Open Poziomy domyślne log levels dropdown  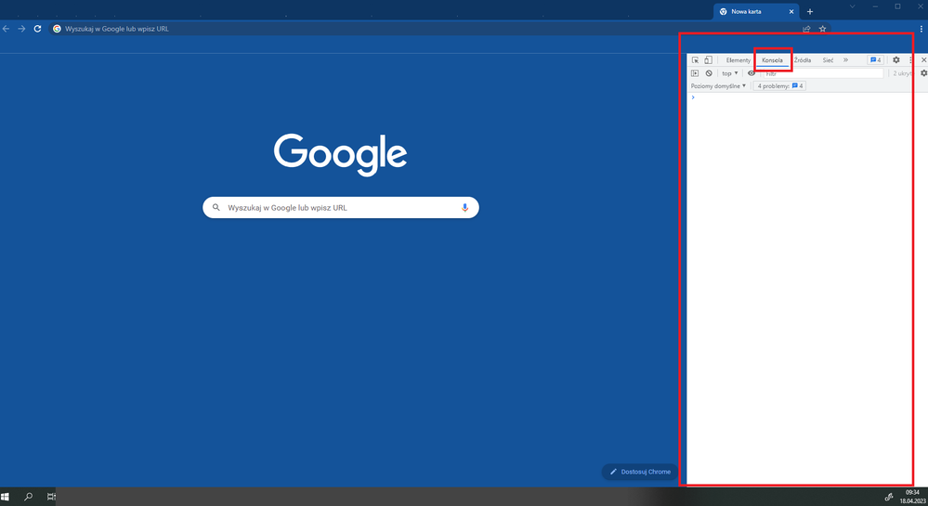[718, 85]
